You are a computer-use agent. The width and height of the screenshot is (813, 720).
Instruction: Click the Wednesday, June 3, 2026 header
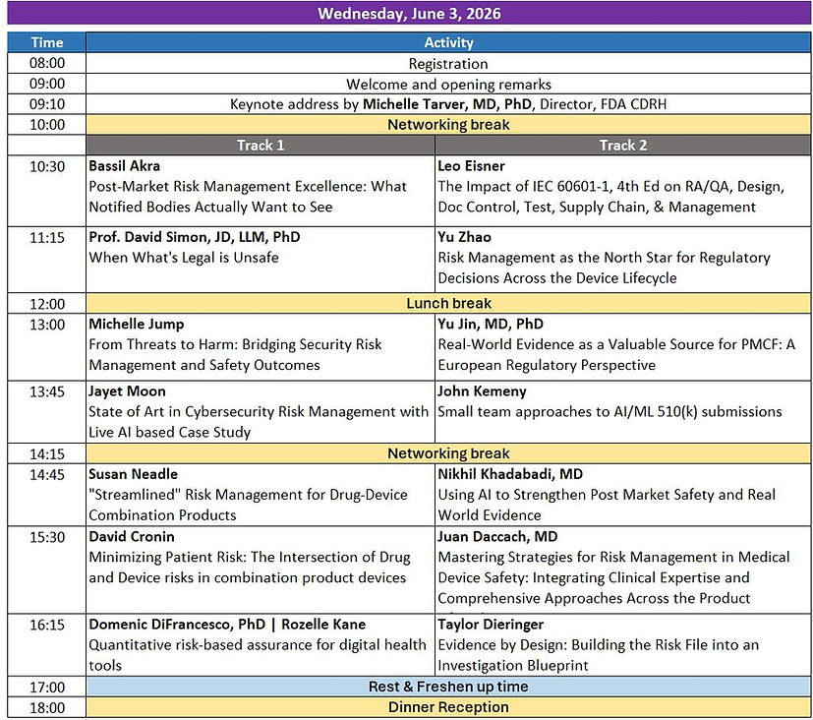[x=406, y=14]
